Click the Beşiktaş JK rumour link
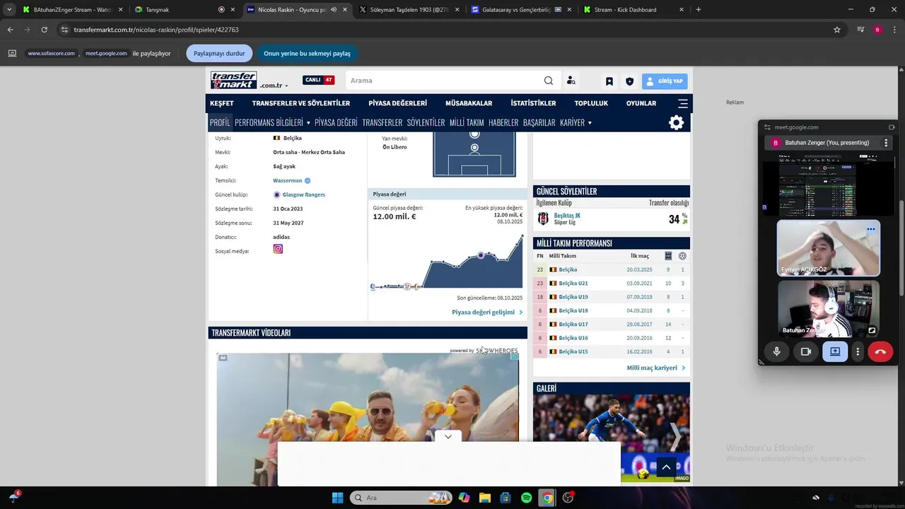 [567, 216]
